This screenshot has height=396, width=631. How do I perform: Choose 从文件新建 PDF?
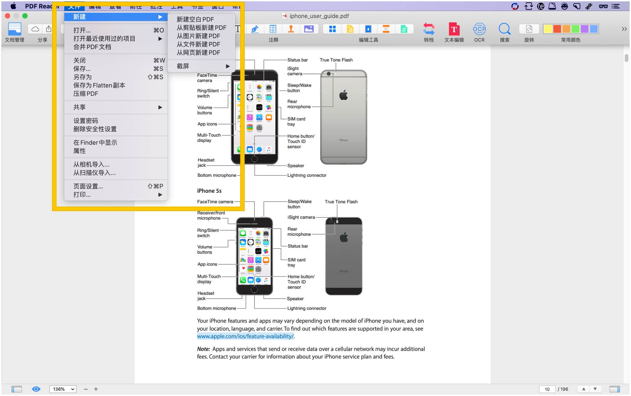pos(202,44)
